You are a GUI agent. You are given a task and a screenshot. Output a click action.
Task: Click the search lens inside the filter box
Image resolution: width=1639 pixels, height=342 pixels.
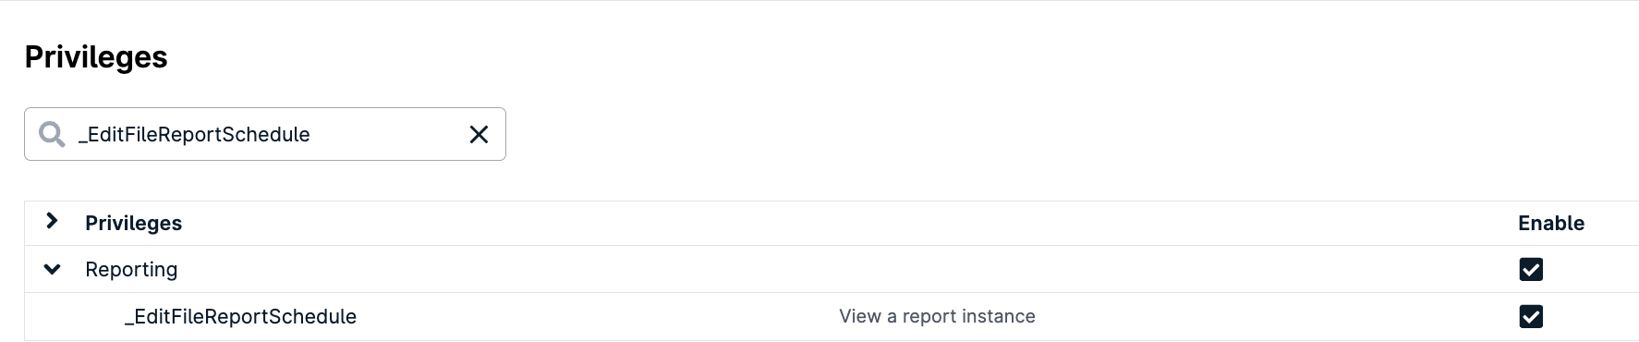click(52, 135)
